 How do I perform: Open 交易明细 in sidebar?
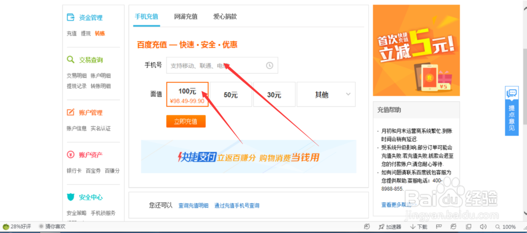pos(76,76)
